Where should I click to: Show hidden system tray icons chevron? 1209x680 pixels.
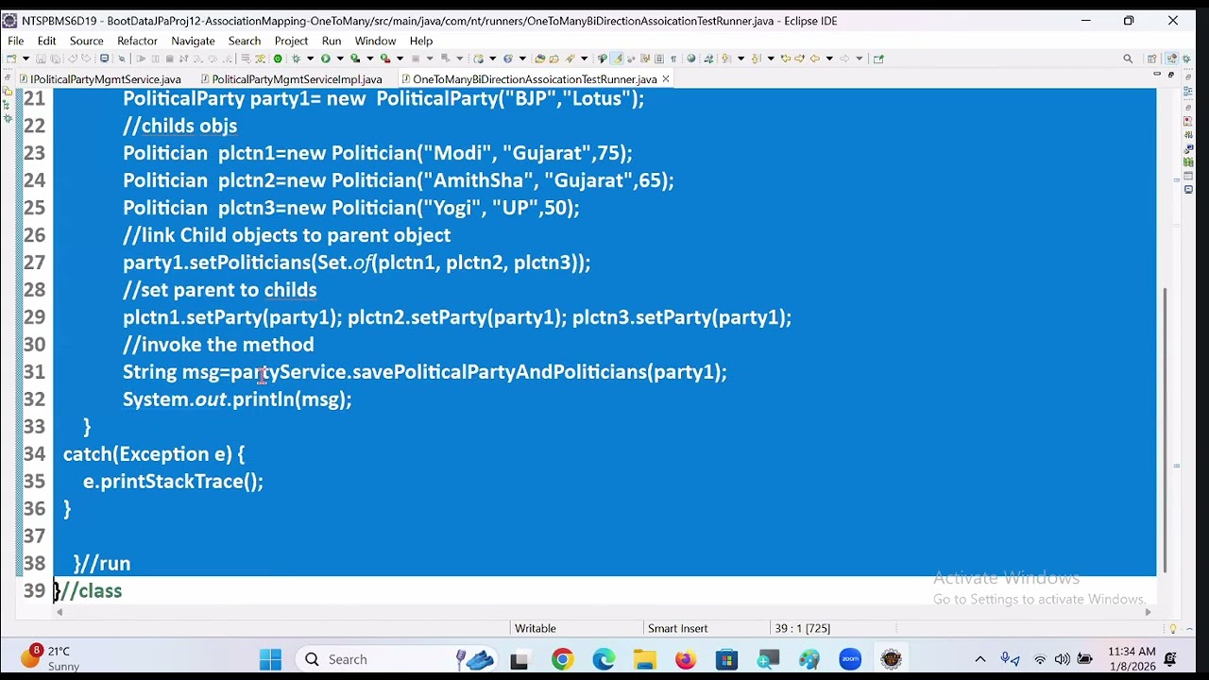click(980, 659)
